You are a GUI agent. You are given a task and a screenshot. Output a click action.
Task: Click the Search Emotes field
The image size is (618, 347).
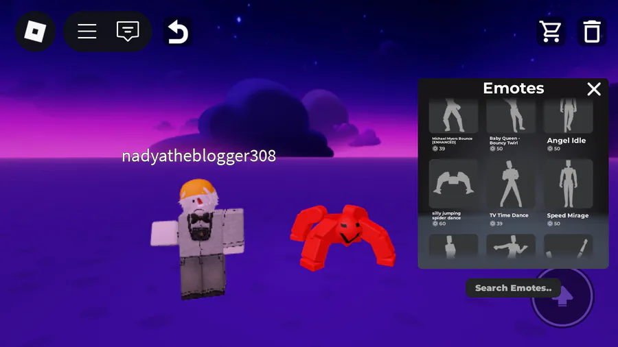pos(513,288)
